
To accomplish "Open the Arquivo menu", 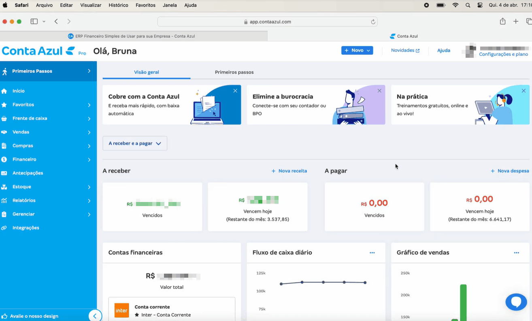I will click(x=44, y=5).
